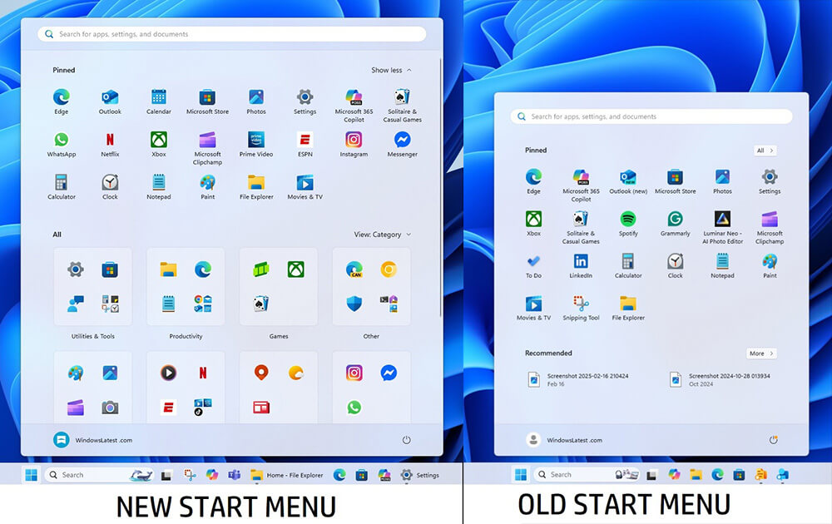The image size is (832, 524).
Task: Launch Messenger in the new Start menu pinned apps
Action: (403, 144)
